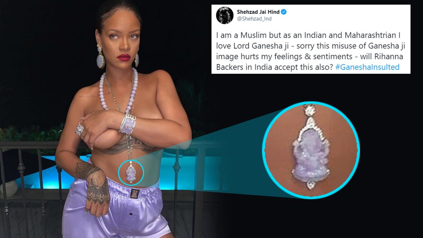
Task: Click the tweet author's profile avatar
Action: [224, 16]
